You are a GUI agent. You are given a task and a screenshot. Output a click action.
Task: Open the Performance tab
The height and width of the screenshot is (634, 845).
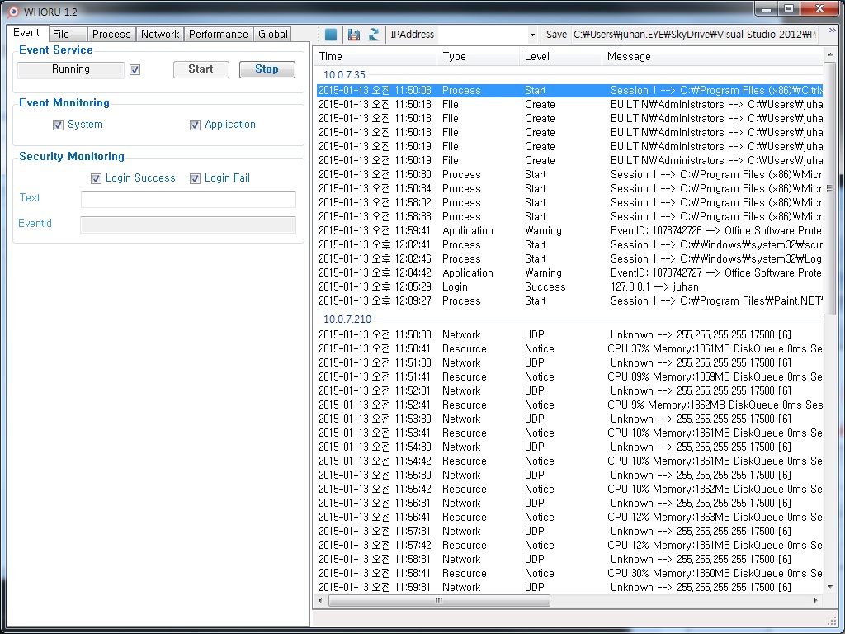click(x=218, y=35)
